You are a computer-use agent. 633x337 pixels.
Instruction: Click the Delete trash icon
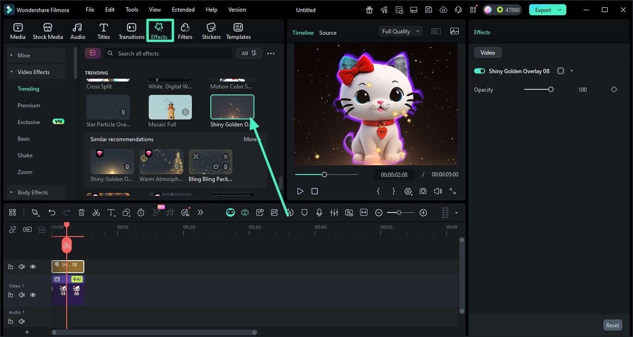(x=81, y=213)
